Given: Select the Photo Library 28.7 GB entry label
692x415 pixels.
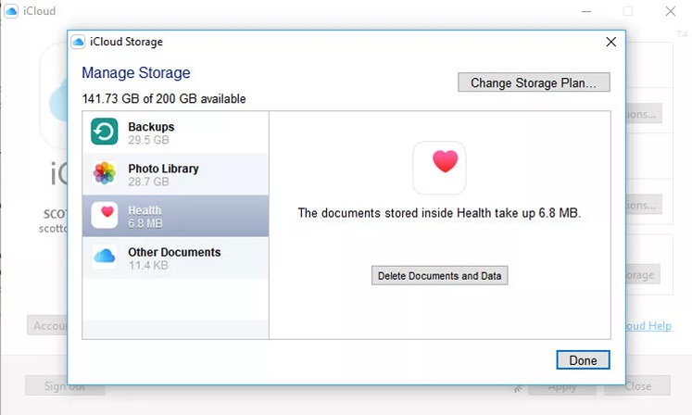Looking at the screenshot, I should 163,175.
